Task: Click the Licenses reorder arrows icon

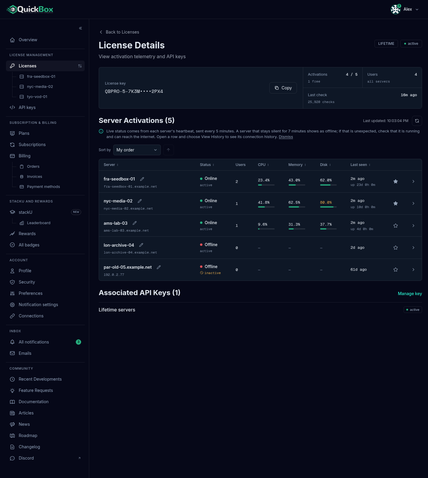Action: point(80,66)
